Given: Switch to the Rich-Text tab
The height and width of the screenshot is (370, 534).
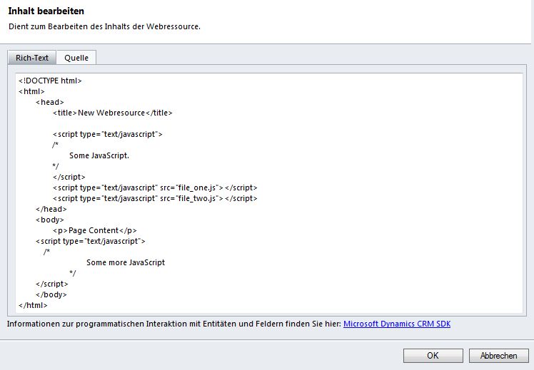Looking at the screenshot, I should [x=32, y=58].
